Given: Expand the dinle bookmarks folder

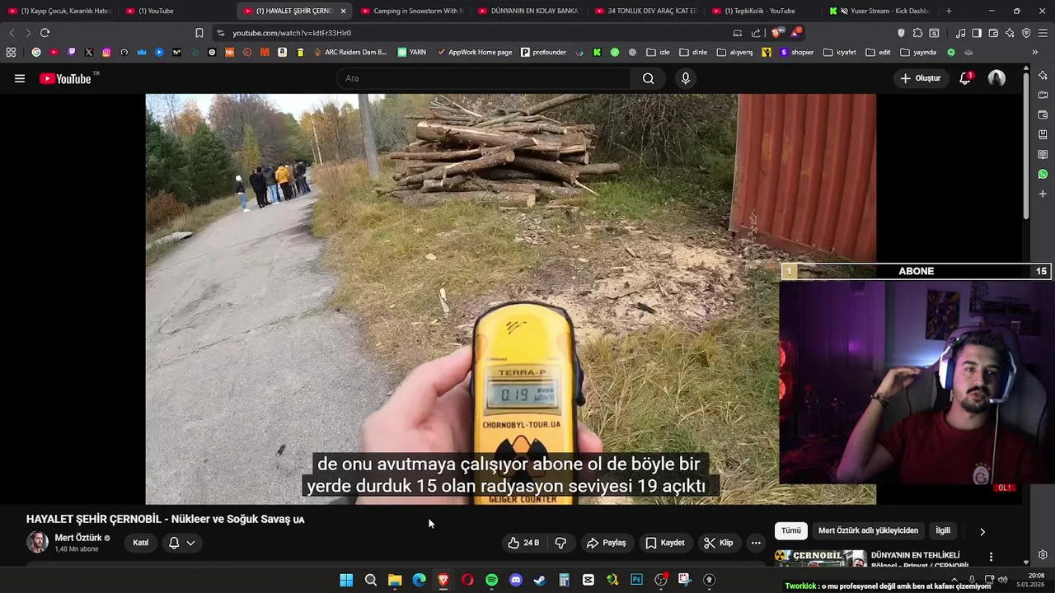Looking at the screenshot, I should [x=693, y=52].
